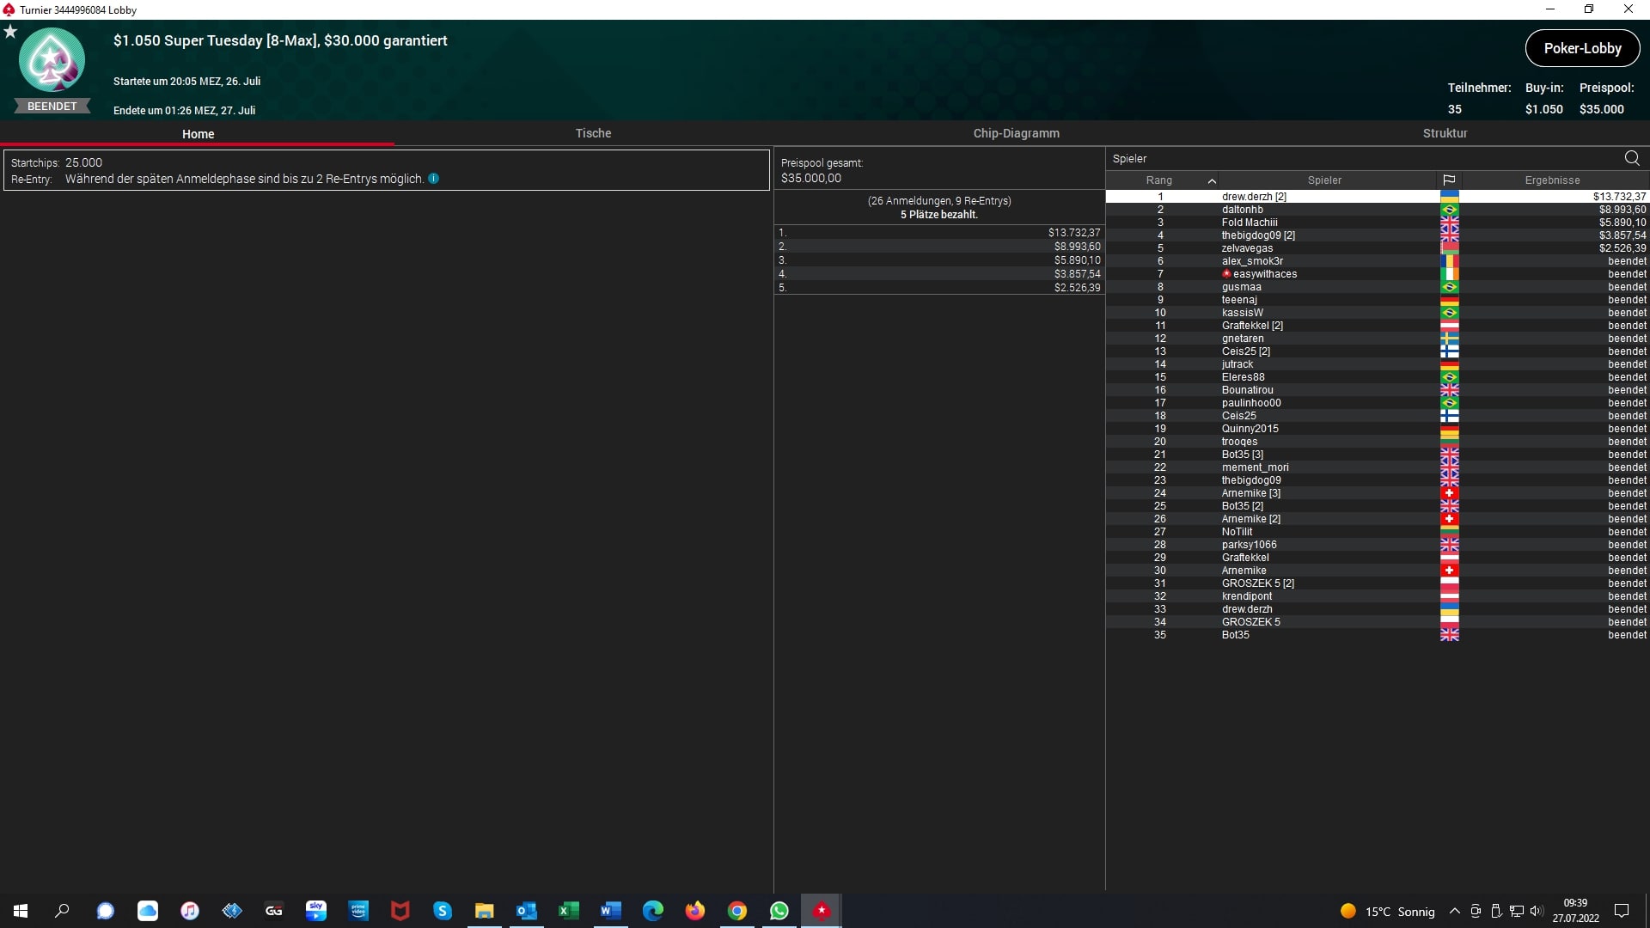Open WhatsApp from the taskbar
1650x928 pixels.
(x=779, y=911)
